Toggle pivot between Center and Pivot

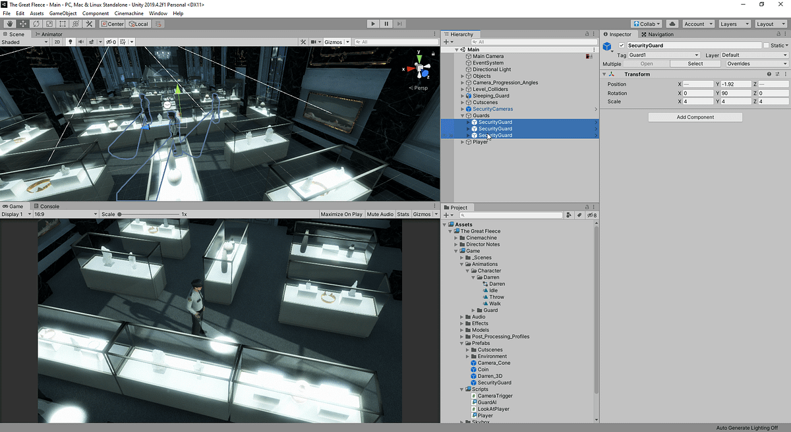(112, 24)
